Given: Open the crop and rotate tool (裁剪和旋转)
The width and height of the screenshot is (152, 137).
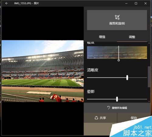Looking at the screenshot, I should tap(117, 20).
